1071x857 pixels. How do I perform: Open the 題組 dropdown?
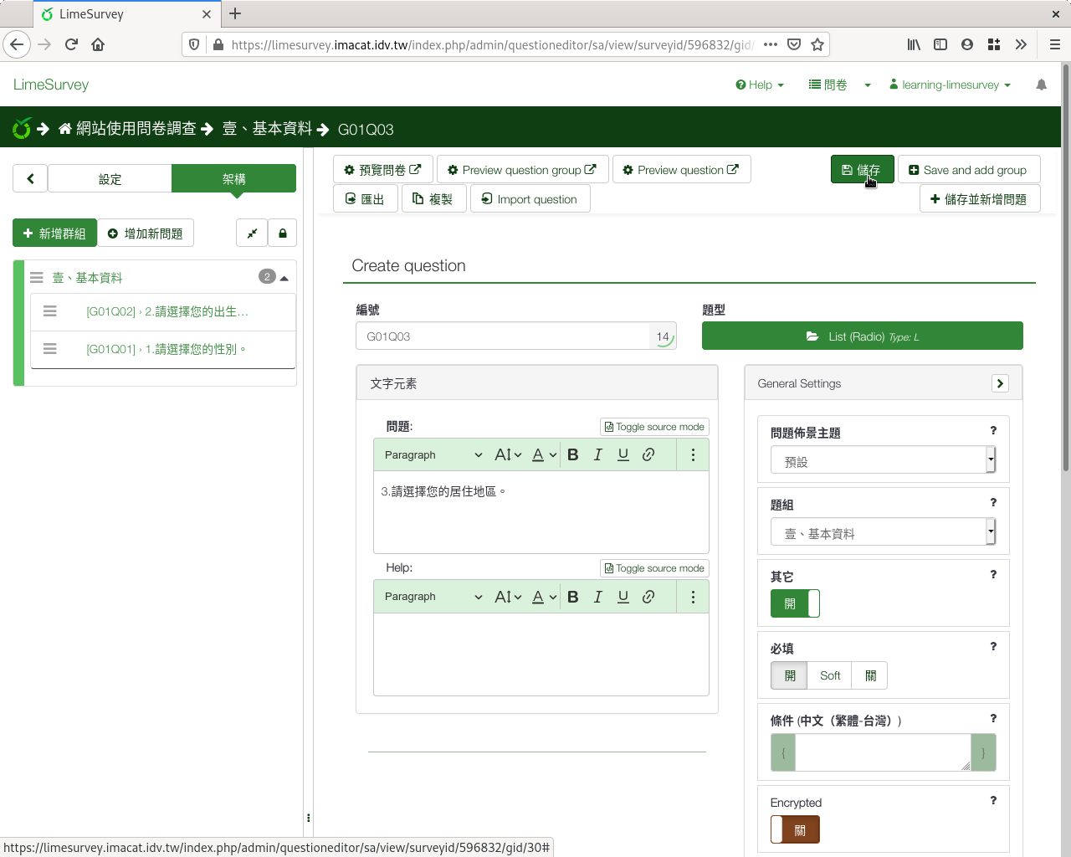pyautogui.click(x=883, y=531)
